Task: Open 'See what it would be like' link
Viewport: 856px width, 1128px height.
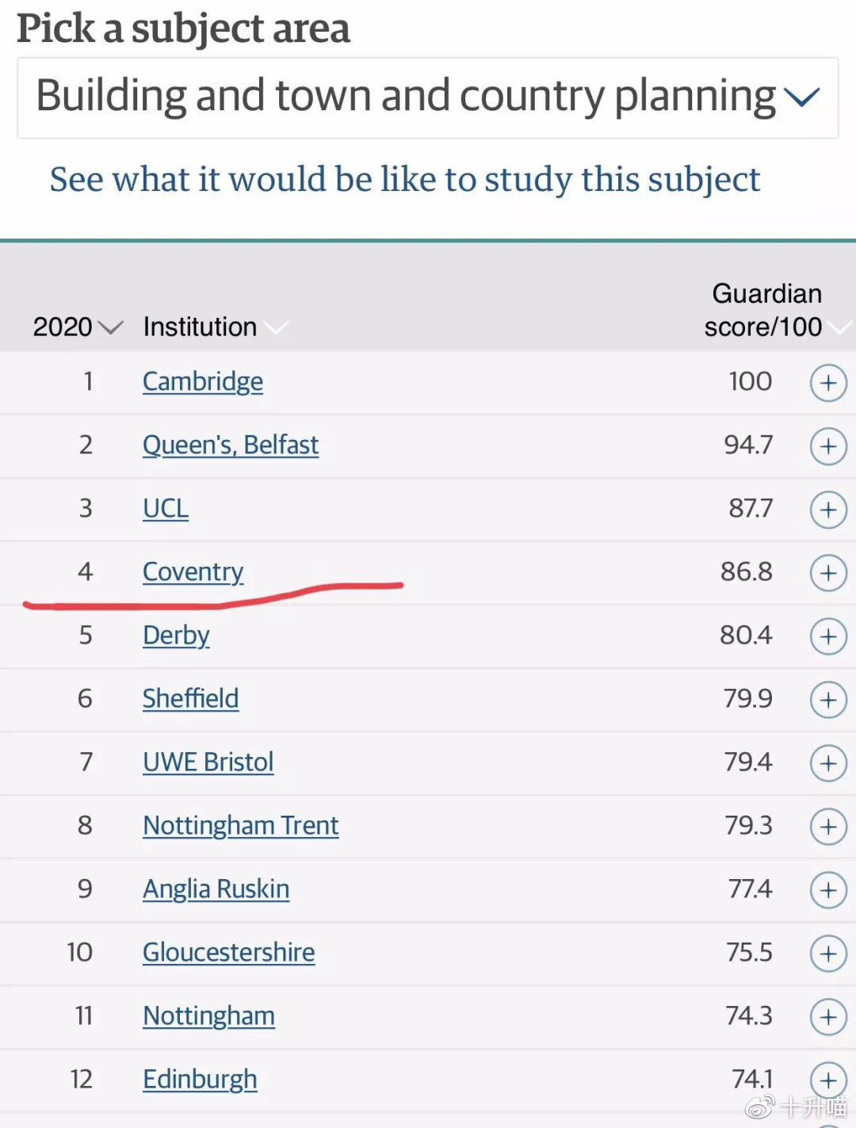Action: tap(404, 179)
